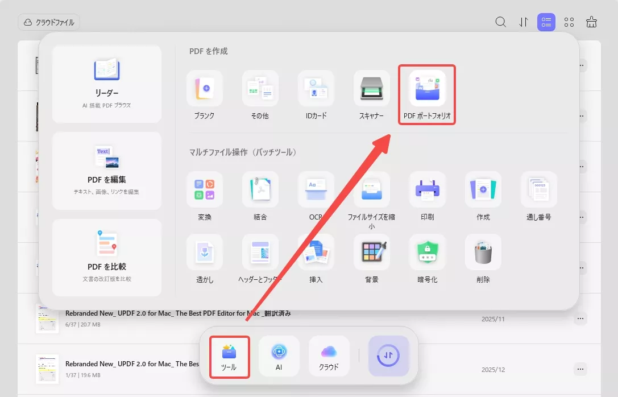618x397 pixels.
Task: Open the 暗号化 encrypt tool
Action: point(427,259)
